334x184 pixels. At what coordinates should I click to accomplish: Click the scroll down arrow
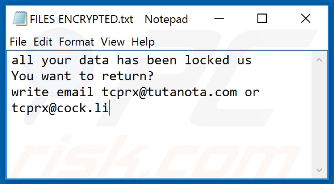pos(318,170)
